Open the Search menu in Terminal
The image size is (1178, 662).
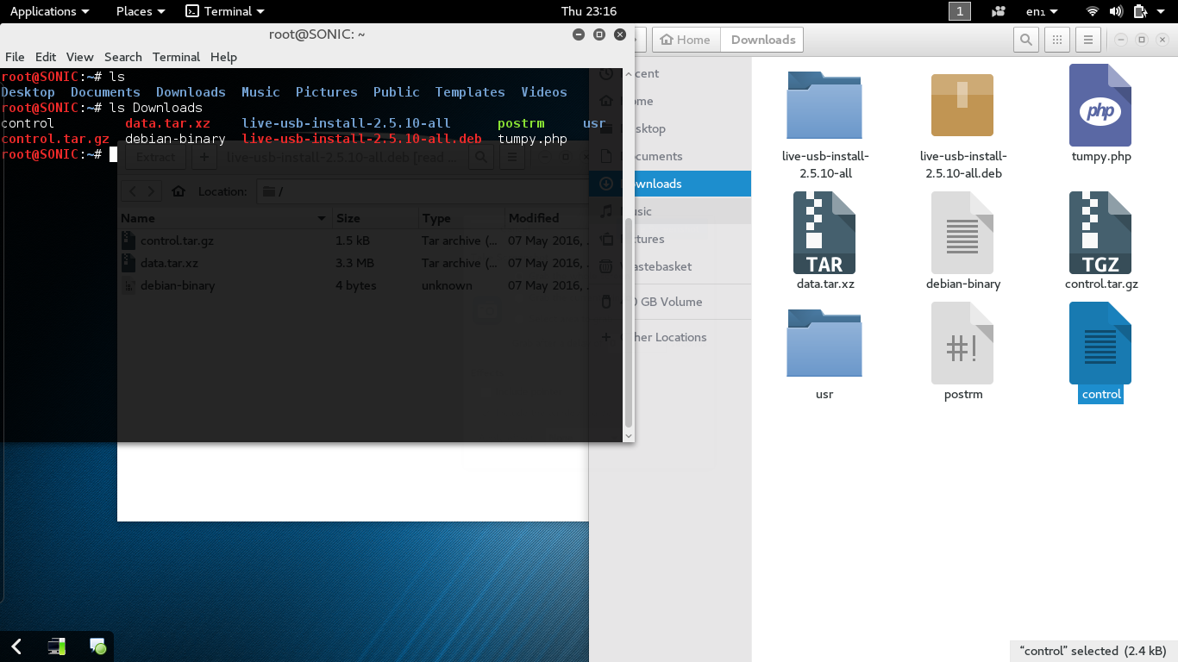[x=123, y=57]
